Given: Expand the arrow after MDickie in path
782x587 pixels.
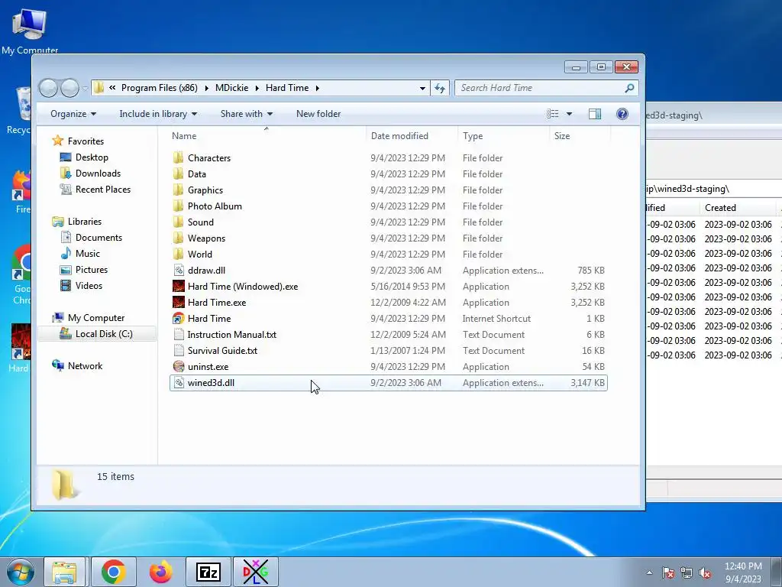Looking at the screenshot, I should [257, 88].
